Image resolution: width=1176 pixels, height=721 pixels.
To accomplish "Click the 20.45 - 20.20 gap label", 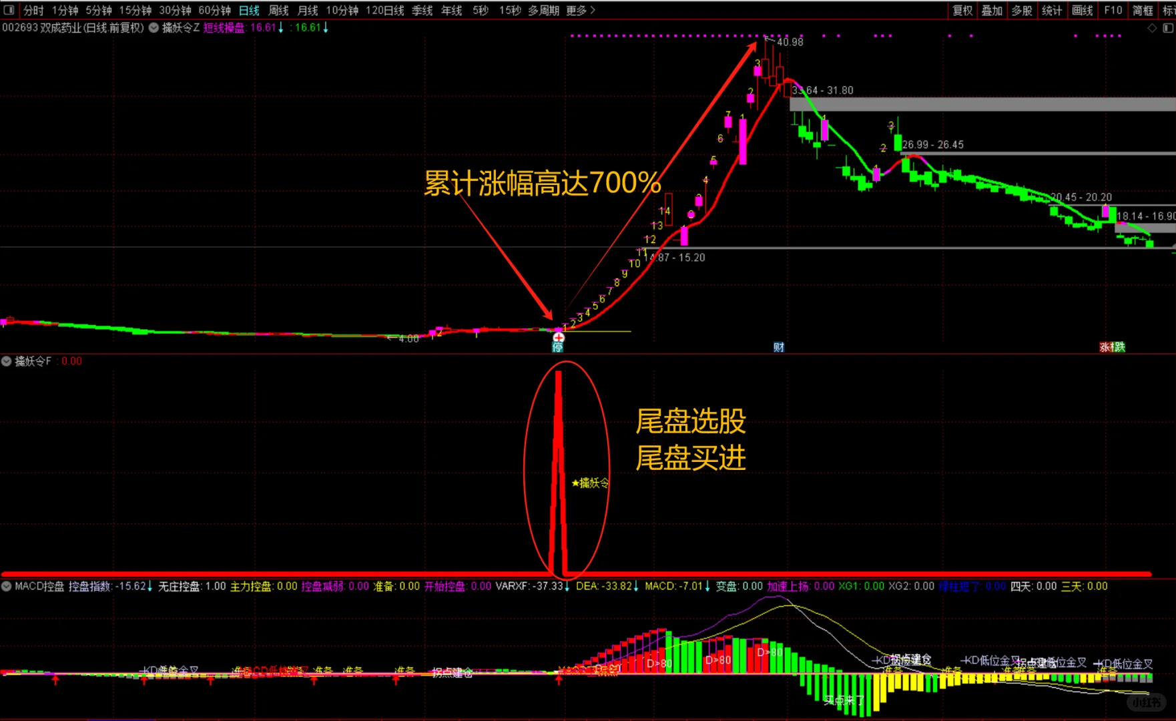I will point(1081,197).
